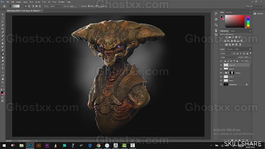The image size is (265, 149).
Task: Select the Eyedropper tool
Action: [x=2, y=32]
